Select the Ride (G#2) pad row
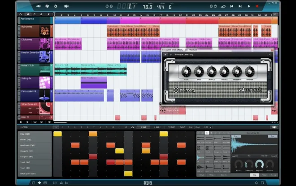 [x=35, y=134]
